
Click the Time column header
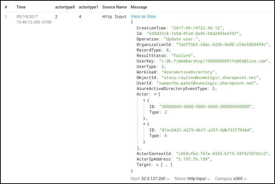pyautogui.click(x=21, y=7)
